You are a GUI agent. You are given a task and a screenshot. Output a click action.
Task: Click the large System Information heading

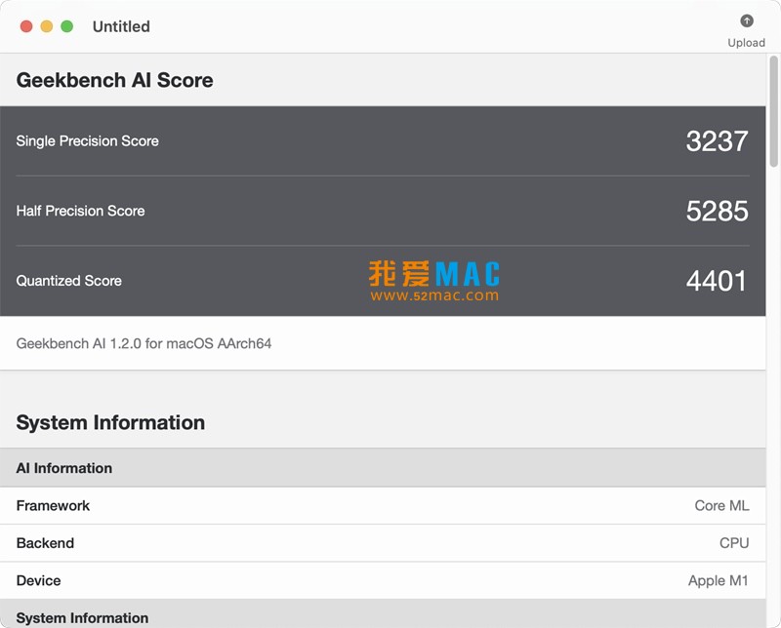[110, 422]
